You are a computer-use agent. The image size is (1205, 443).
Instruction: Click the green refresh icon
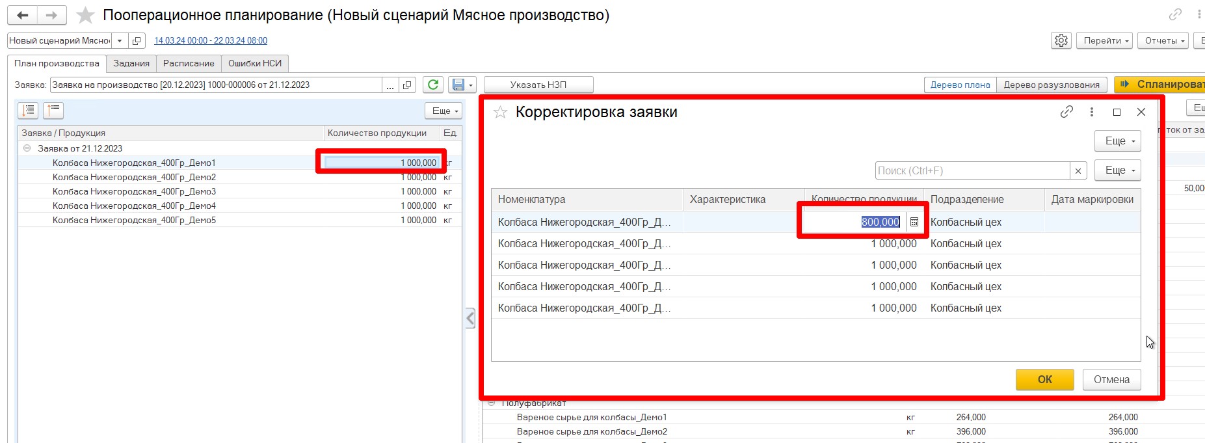coord(433,85)
